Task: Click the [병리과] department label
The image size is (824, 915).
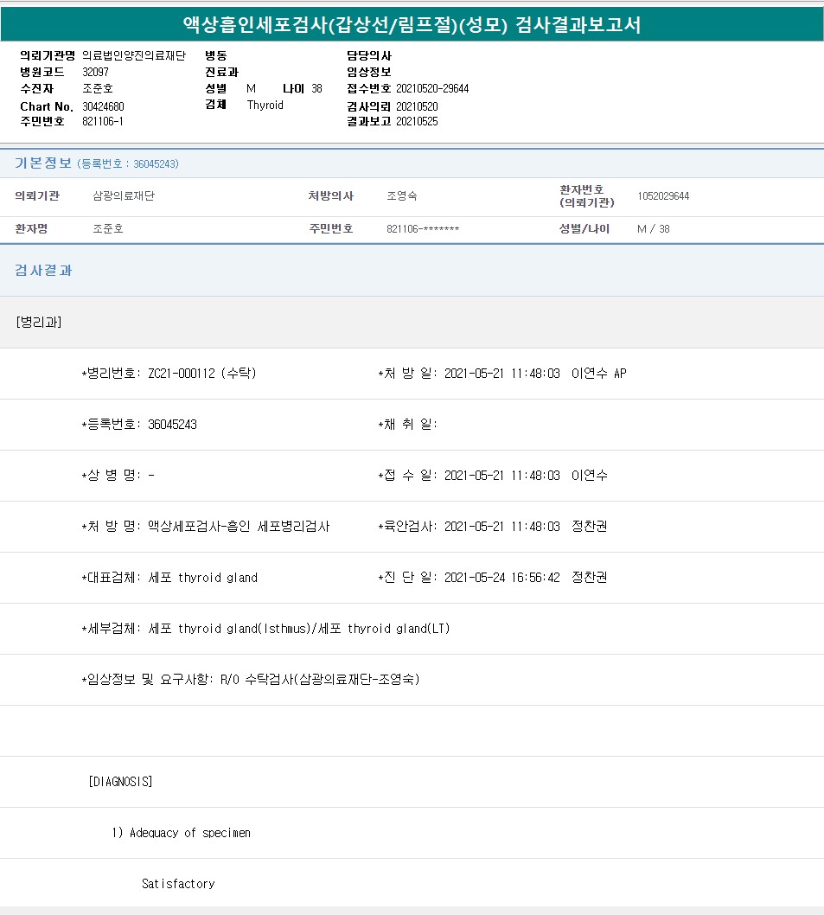Action: click(38, 323)
